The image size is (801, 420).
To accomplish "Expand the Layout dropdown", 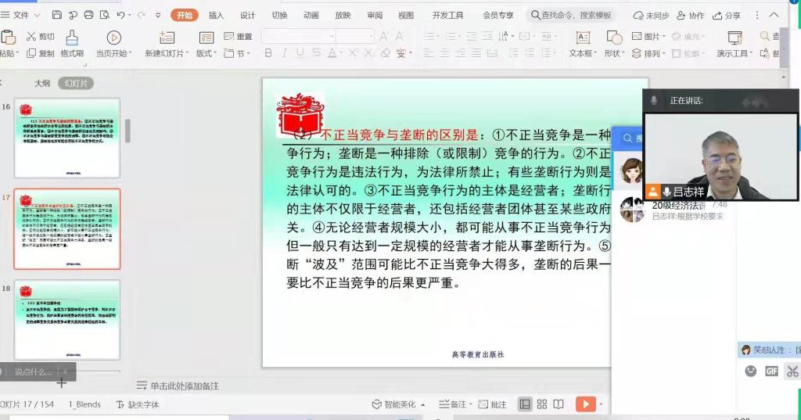I will (x=207, y=53).
